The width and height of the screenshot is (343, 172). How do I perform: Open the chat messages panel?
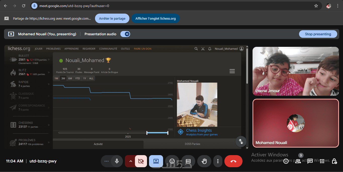pos(310,161)
